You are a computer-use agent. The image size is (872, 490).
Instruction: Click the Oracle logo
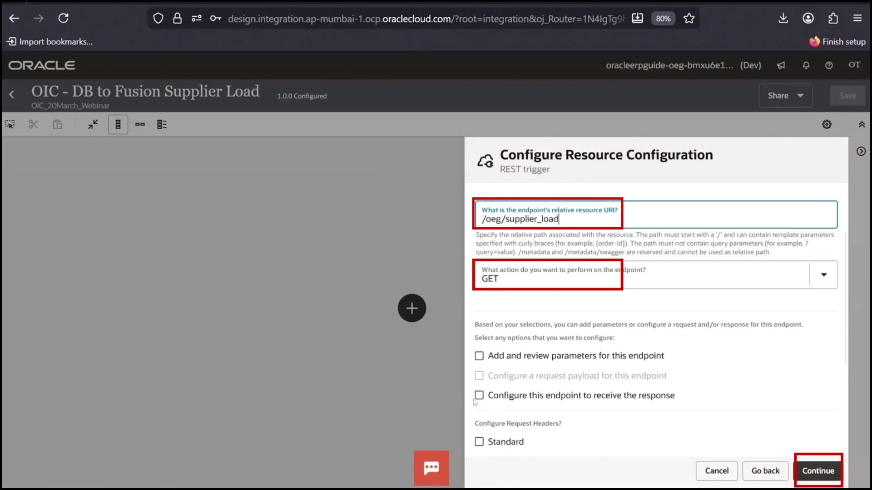tap(42, 65)
